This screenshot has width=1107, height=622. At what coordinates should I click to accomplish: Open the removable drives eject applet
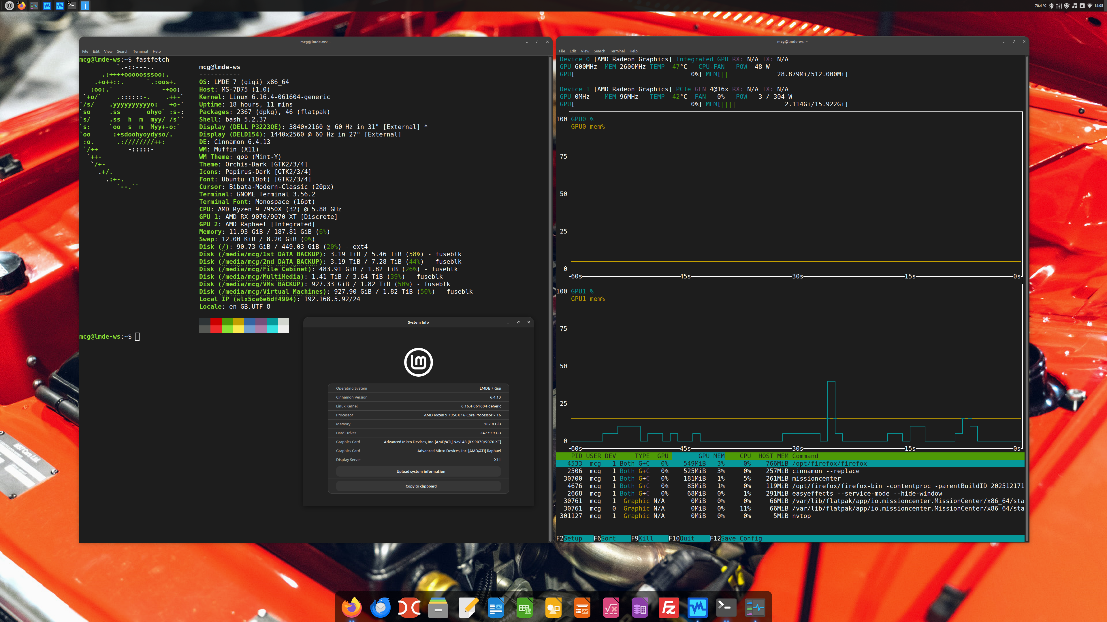pos(1082,6)
